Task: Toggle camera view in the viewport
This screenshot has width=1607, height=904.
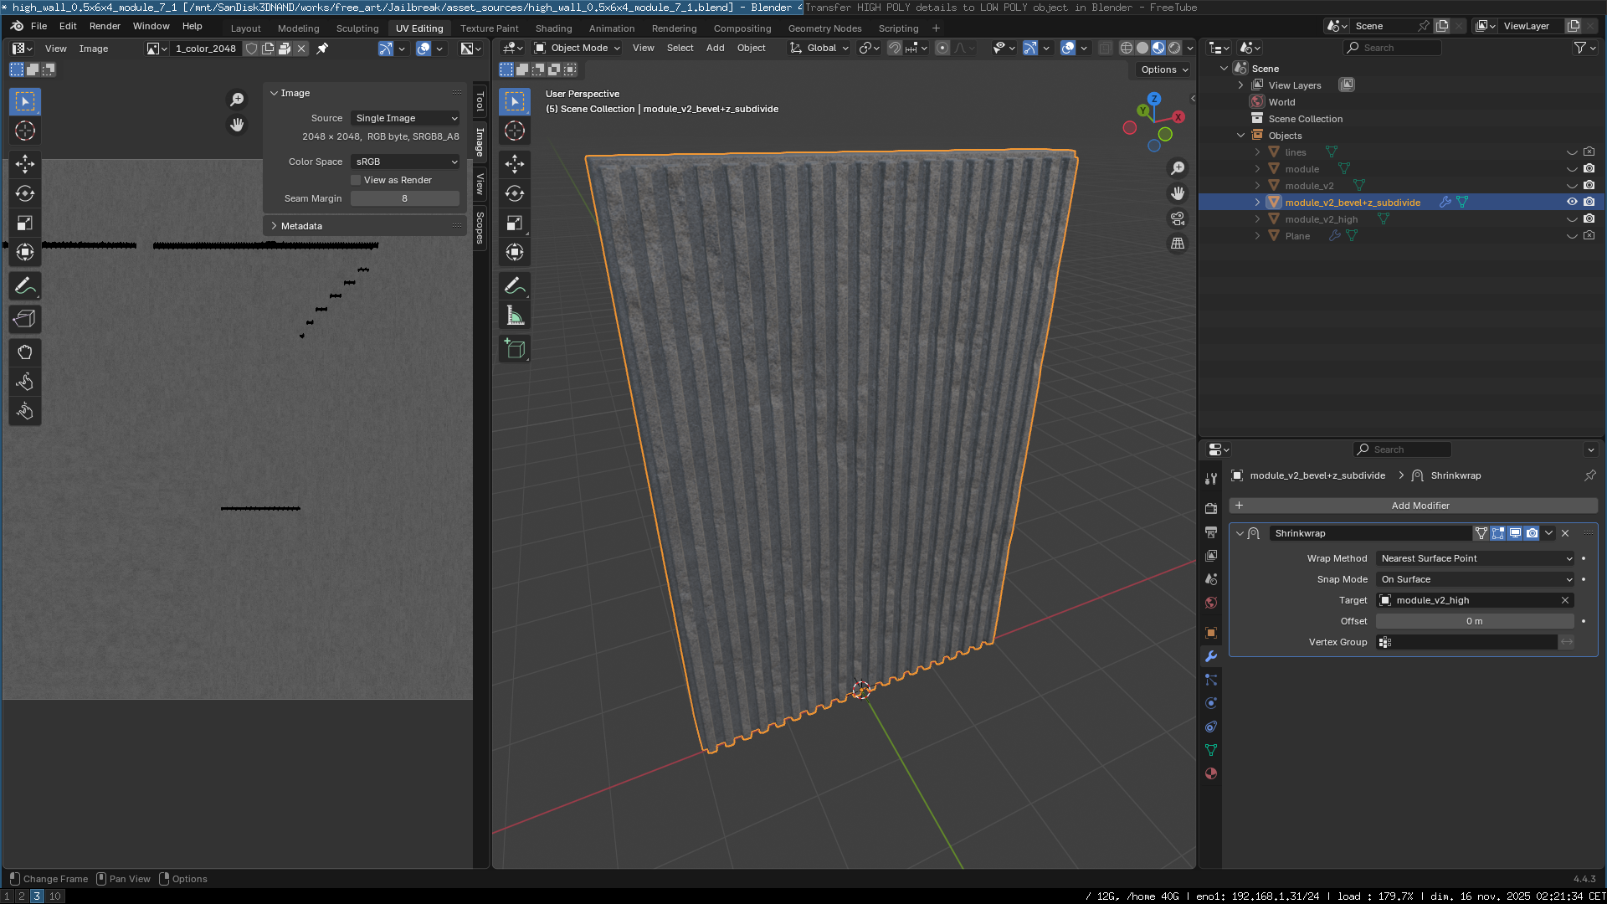Action: pos(1178,218)
